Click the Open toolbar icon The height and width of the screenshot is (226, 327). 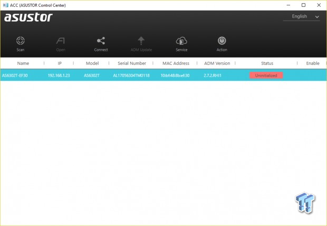[61, 41]
